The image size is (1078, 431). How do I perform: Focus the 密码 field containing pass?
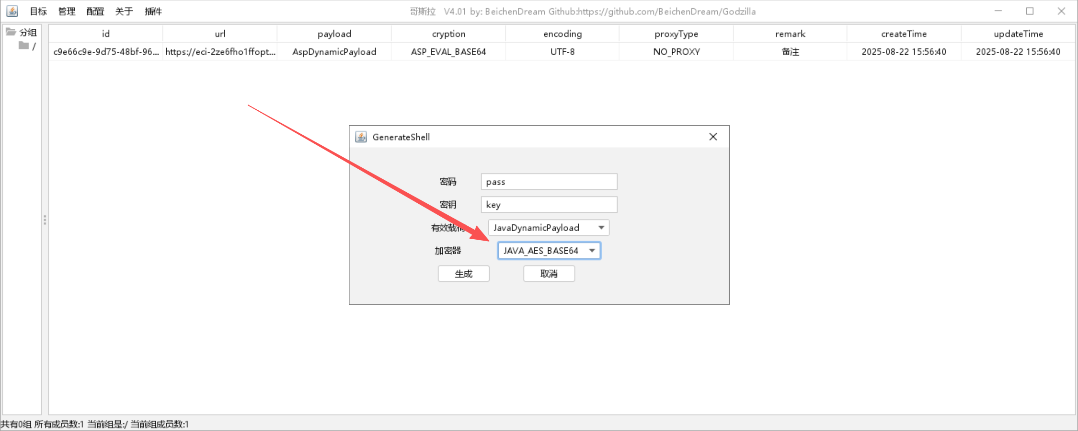[549, 182]
